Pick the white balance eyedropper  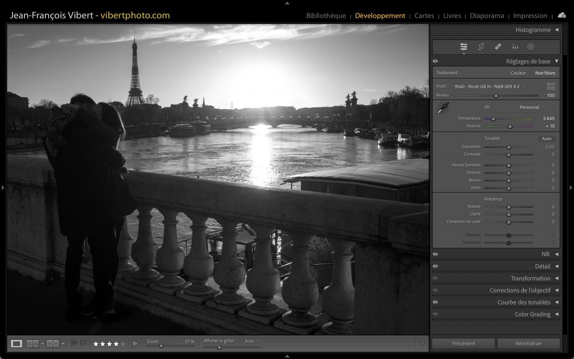(x=442, y=108)
